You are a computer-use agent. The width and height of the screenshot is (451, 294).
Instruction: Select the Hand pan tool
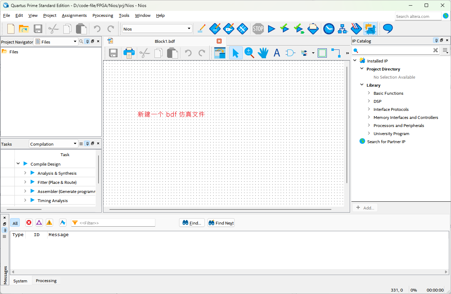263,53
